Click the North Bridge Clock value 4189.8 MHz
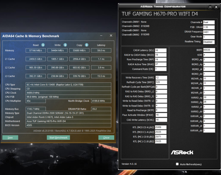The width and height of the screenshot is (221, 175). tap(101, 101)
